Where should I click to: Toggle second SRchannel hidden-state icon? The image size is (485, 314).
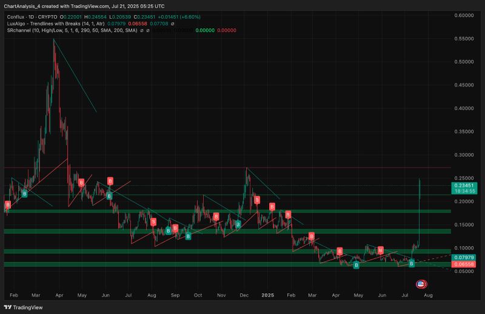(149, 31)
